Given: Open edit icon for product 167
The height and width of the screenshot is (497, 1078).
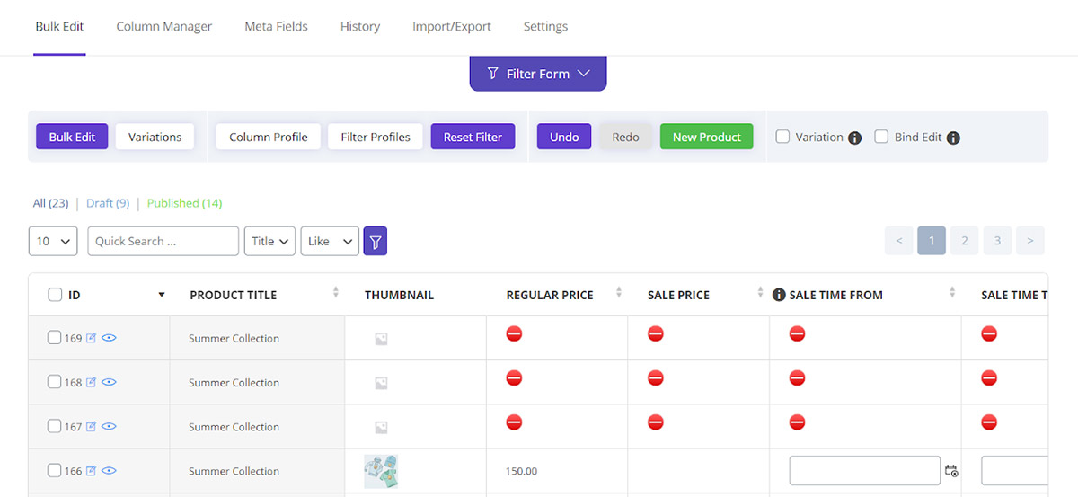Looking at the screenshot, I should coord(91,427).
